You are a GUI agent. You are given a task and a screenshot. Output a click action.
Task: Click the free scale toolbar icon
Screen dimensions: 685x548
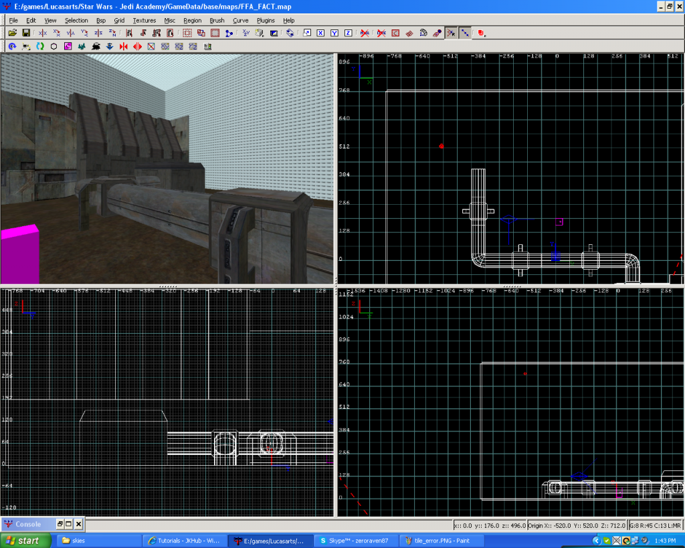pyautogui.click(x=306, y=33)
